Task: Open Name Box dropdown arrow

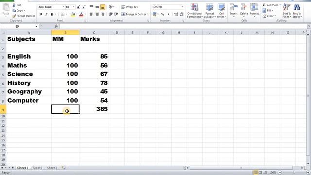Action: [36, 26]
